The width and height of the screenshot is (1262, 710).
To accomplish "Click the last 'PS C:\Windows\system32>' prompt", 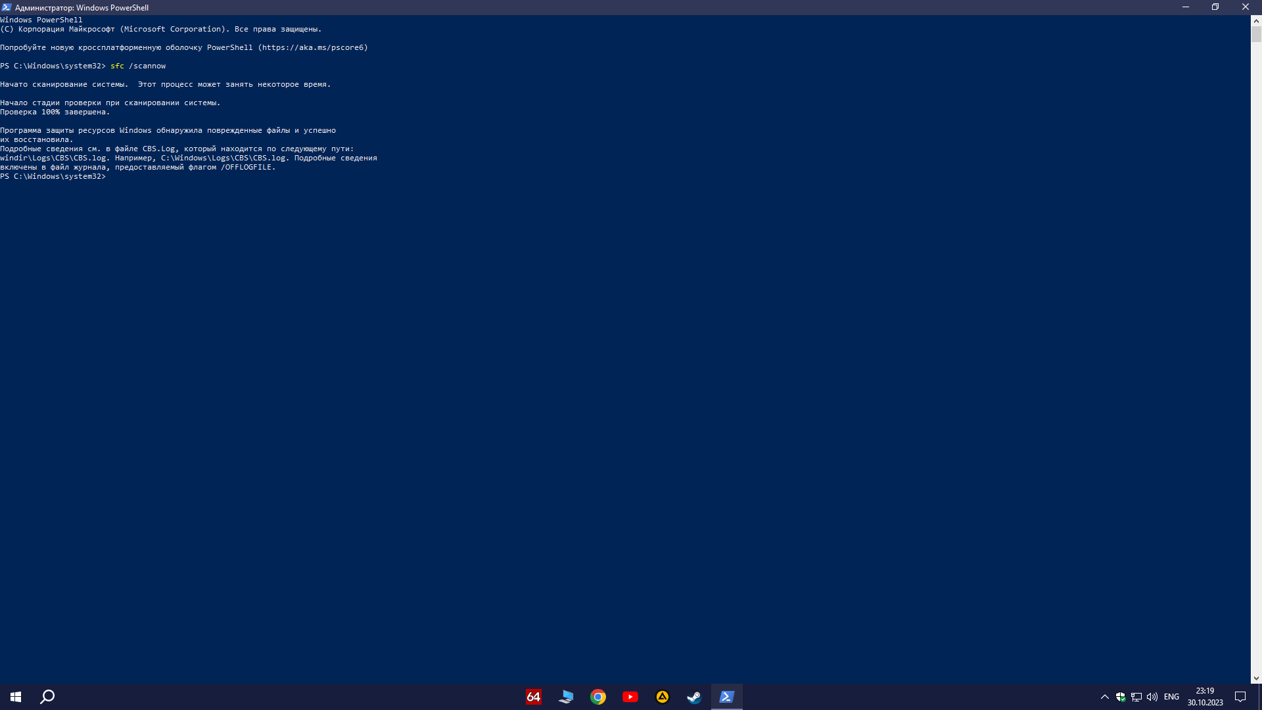I will click(53, 176).
